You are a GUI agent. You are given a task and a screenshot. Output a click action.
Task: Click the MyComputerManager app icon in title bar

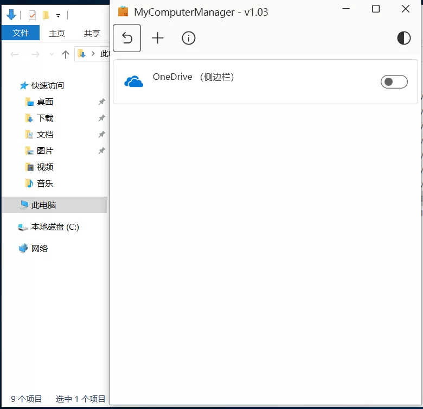(123, 11)
